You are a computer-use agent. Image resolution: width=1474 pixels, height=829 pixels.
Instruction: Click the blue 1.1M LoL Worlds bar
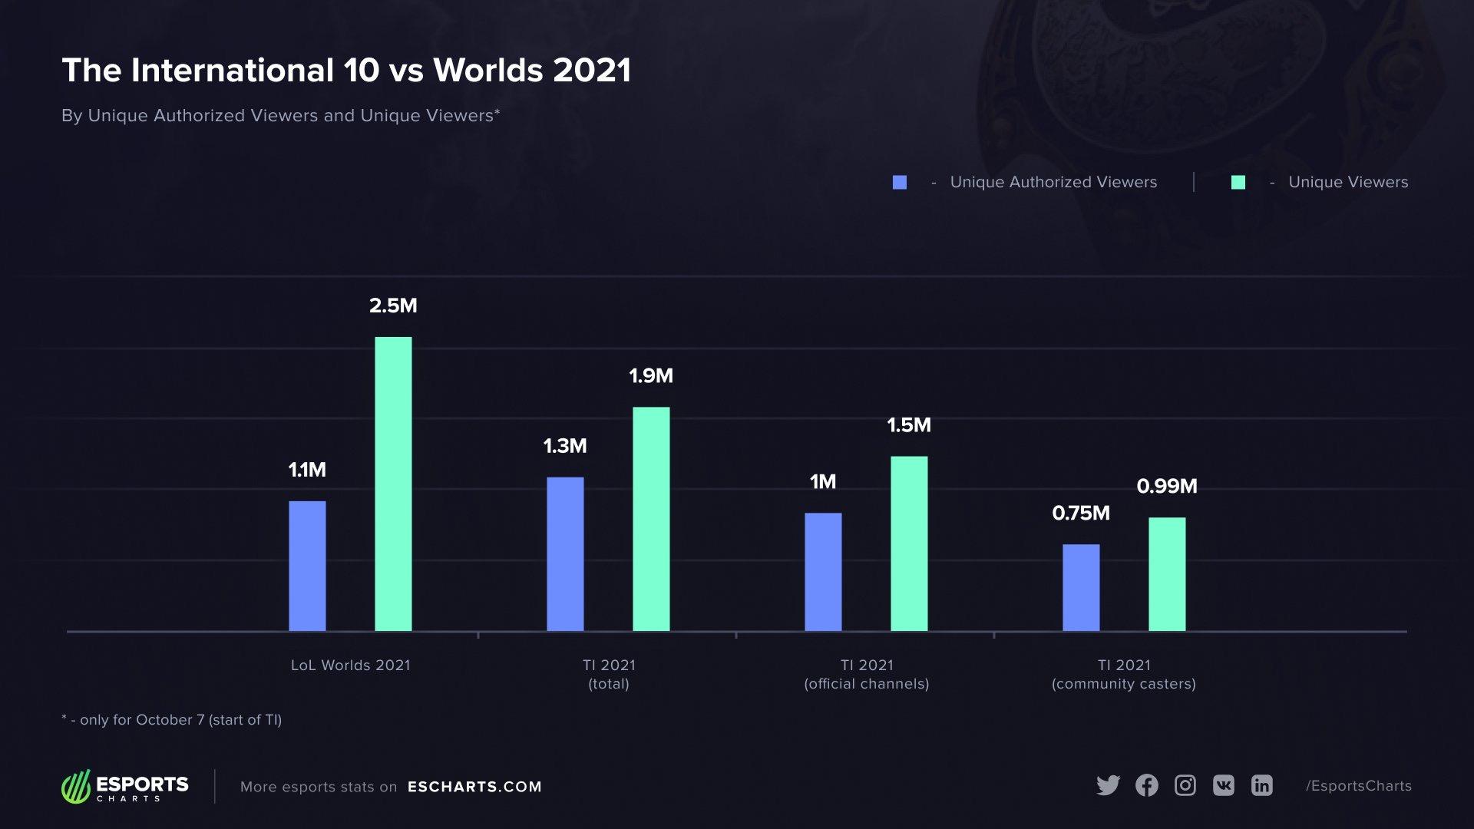pyautogui.click(x=307, y=566)
